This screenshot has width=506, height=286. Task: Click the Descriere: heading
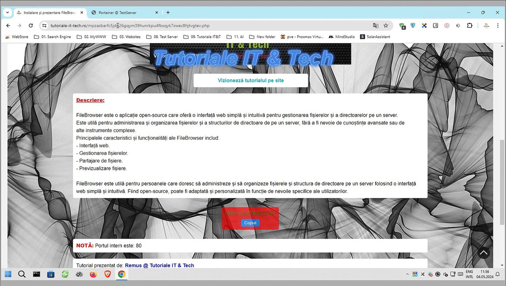tap(90, 100)
